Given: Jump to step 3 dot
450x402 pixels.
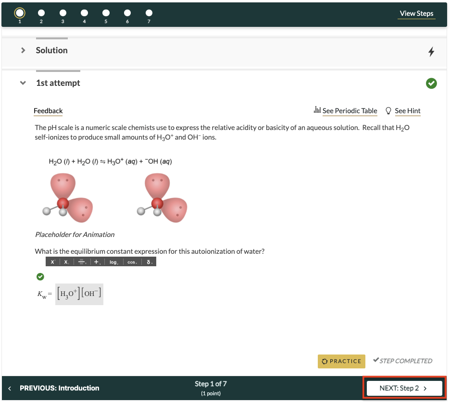Looking at the screenshot, I should point(63,13).
